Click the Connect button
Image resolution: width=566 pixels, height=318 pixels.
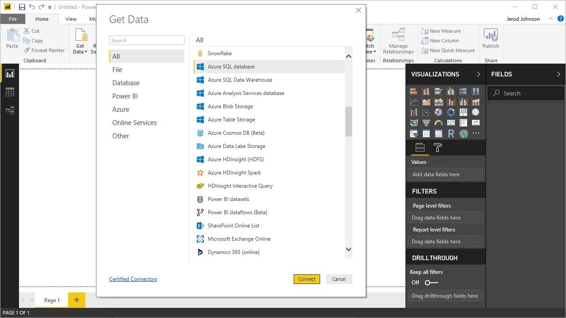pyautogui.click(x=306, y=279)
